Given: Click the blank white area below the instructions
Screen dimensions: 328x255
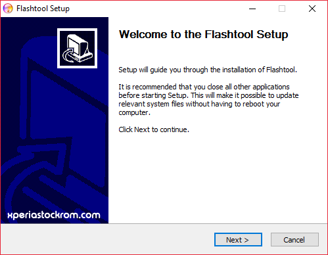Looking at the screenshot, I should point(218,177).
